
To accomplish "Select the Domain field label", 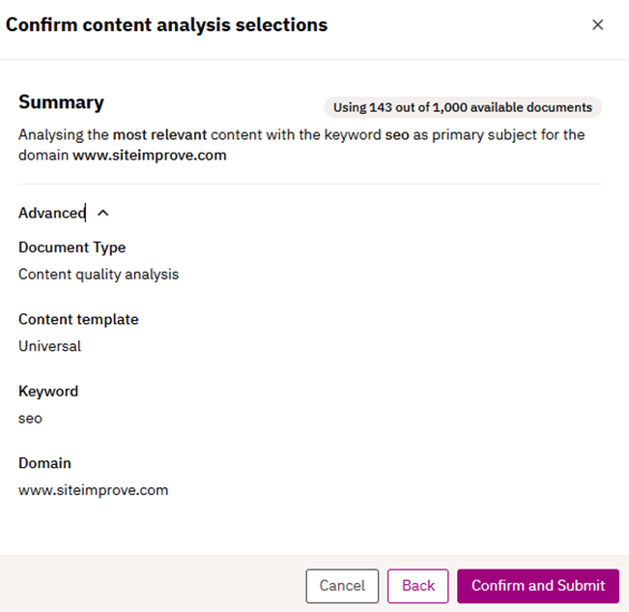I will (44, 463).
